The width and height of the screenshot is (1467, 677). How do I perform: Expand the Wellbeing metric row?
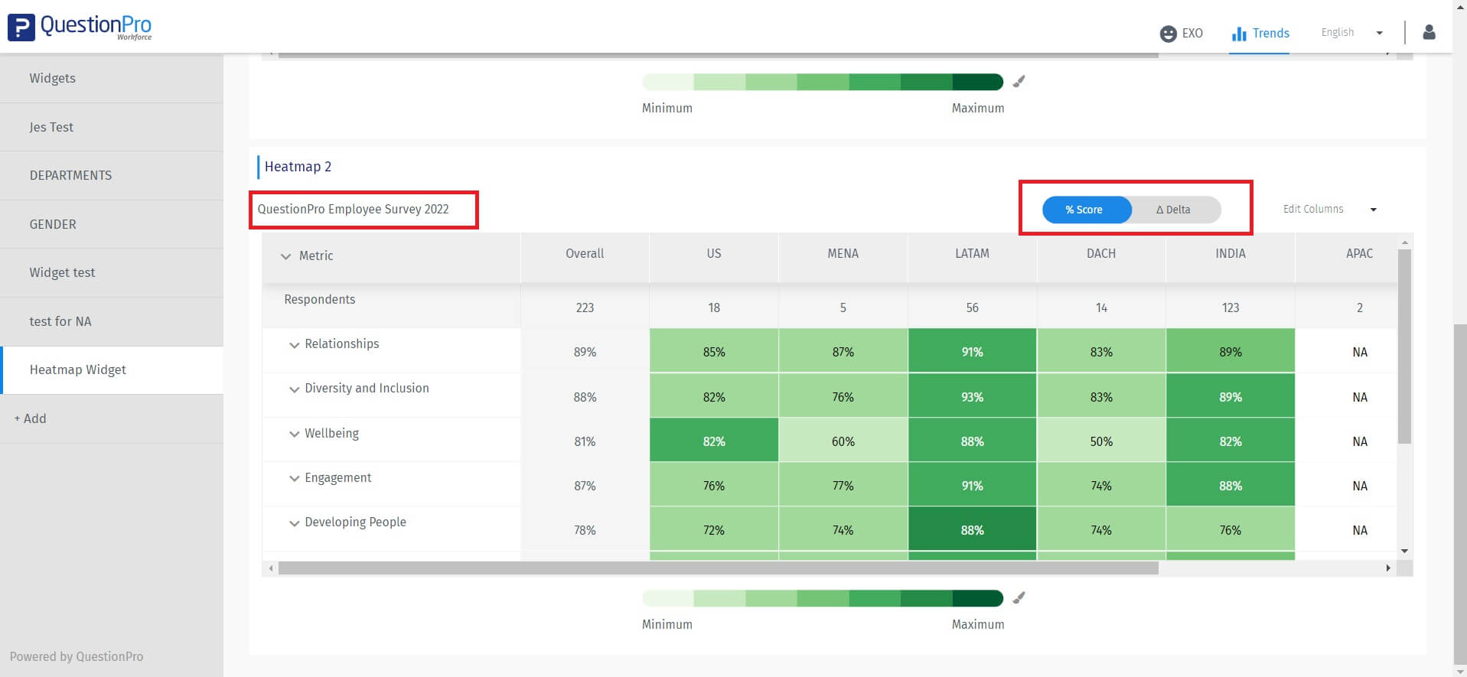(x=294, y=435)
